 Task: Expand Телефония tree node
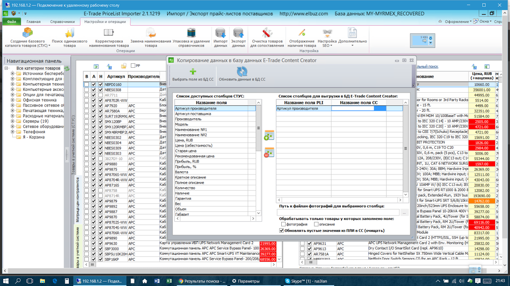(12, 132)
